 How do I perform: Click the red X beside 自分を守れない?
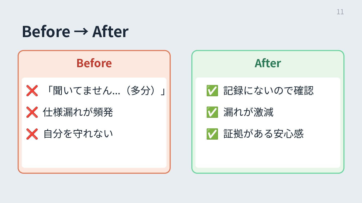32,134
